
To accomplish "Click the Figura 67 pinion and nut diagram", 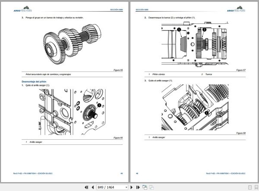I will (195, 44).
